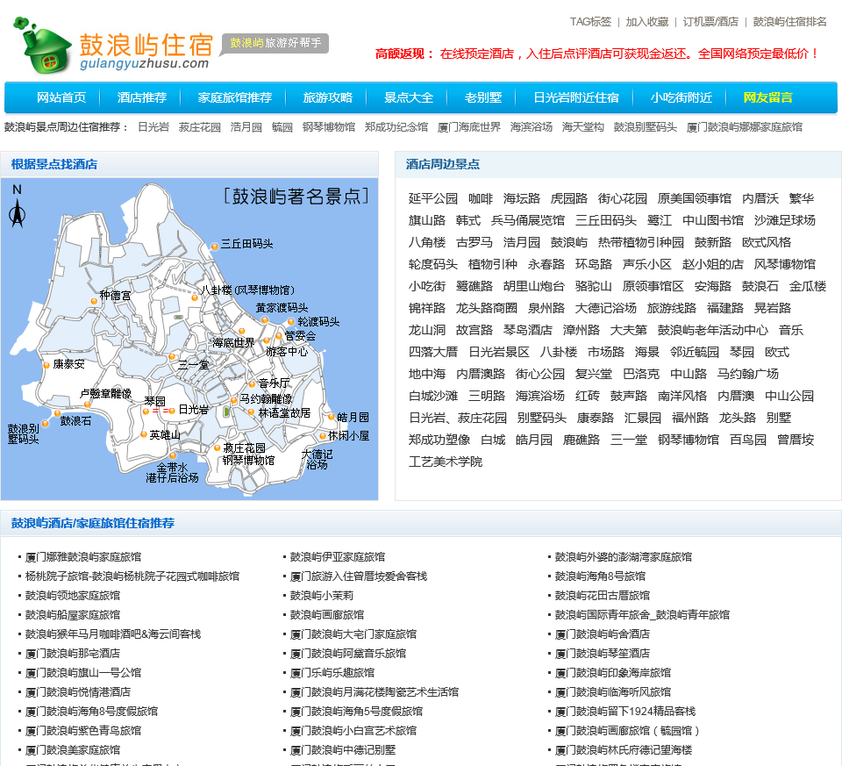Open 厦门鼓浪屿中德记别墅 listing

click(x=343, y=750)
